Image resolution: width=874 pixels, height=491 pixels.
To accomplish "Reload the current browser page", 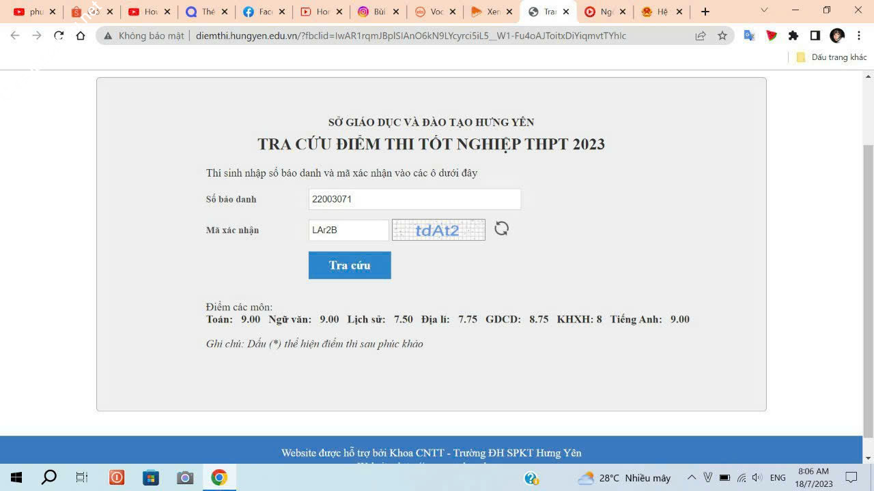I will (59, 36).
